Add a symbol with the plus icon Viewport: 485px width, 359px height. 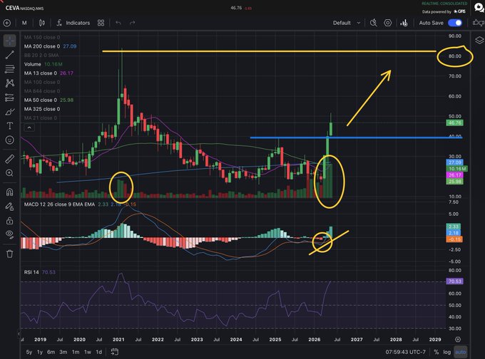coord(7,23)
